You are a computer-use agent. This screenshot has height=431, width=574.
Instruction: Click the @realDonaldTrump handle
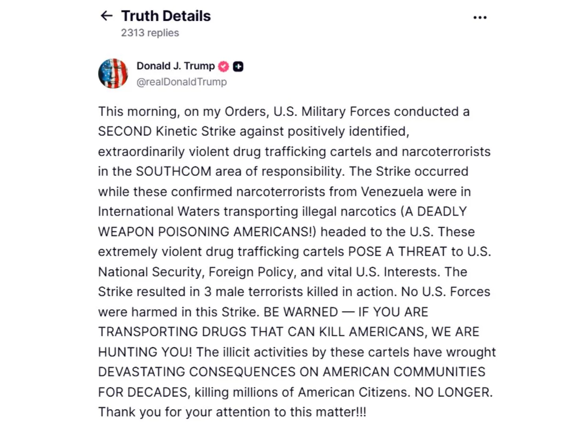point(182,82)
